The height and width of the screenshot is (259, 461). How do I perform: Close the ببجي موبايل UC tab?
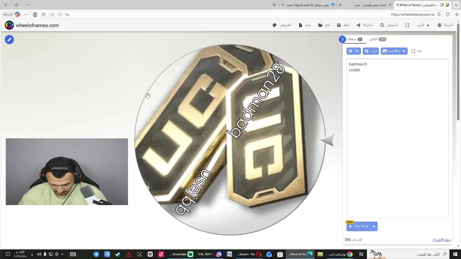(283, 5)
